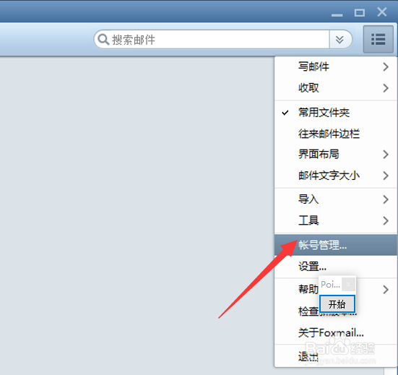Toggle the 往来邮件边栏 option
The image size is (398, 375).
click(336, 134)
